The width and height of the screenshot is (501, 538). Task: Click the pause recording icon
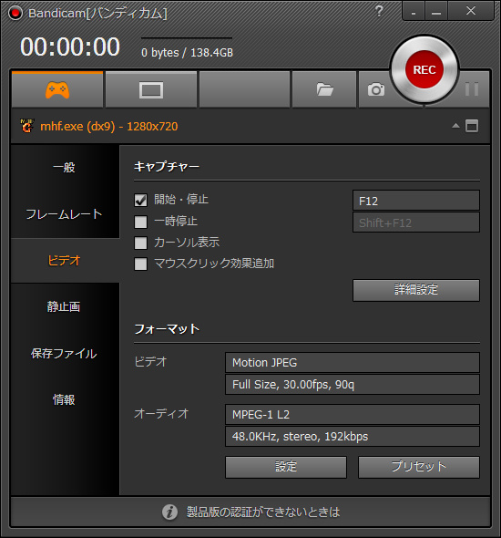(472, 89)
